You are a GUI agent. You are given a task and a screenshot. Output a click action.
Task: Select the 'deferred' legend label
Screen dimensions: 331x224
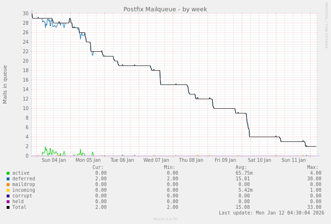pyautogui.click(x=23, y=178)
